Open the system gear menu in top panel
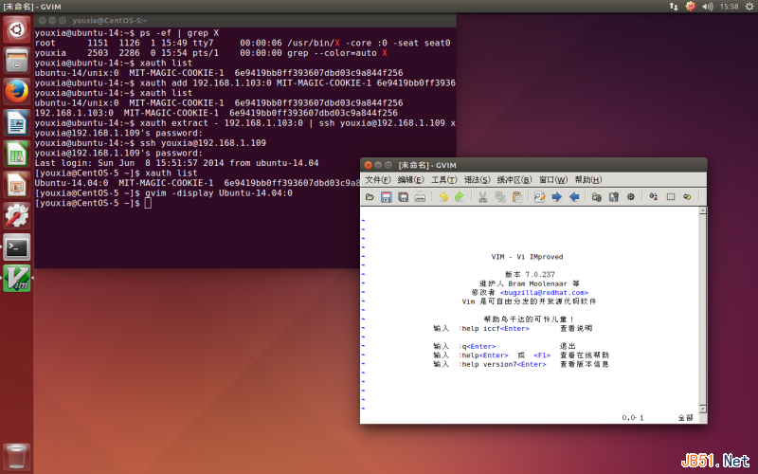The width and height of the screenshot is (758, 474). 749,7
